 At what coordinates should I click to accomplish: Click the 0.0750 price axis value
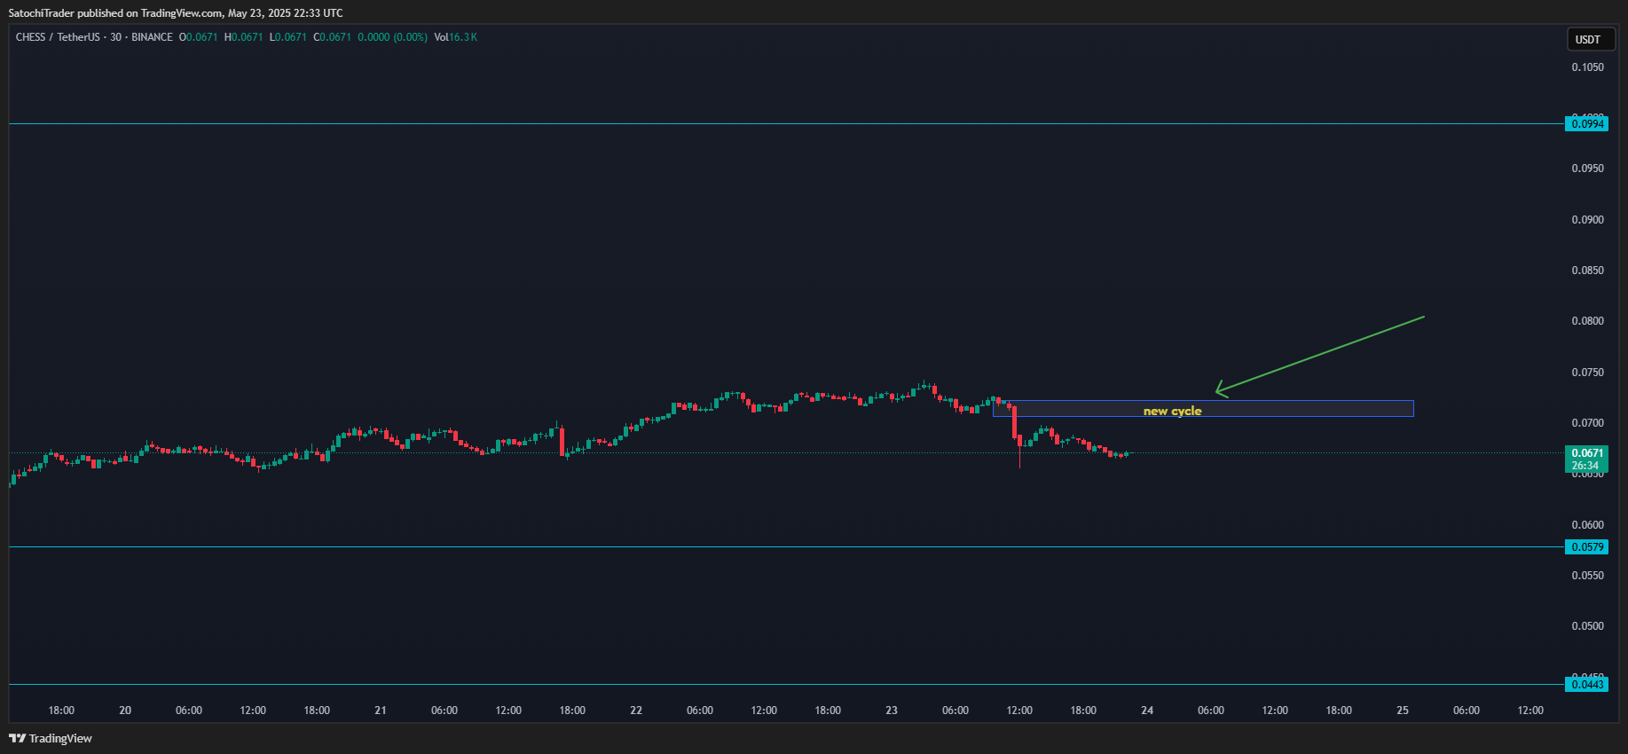1587,373
